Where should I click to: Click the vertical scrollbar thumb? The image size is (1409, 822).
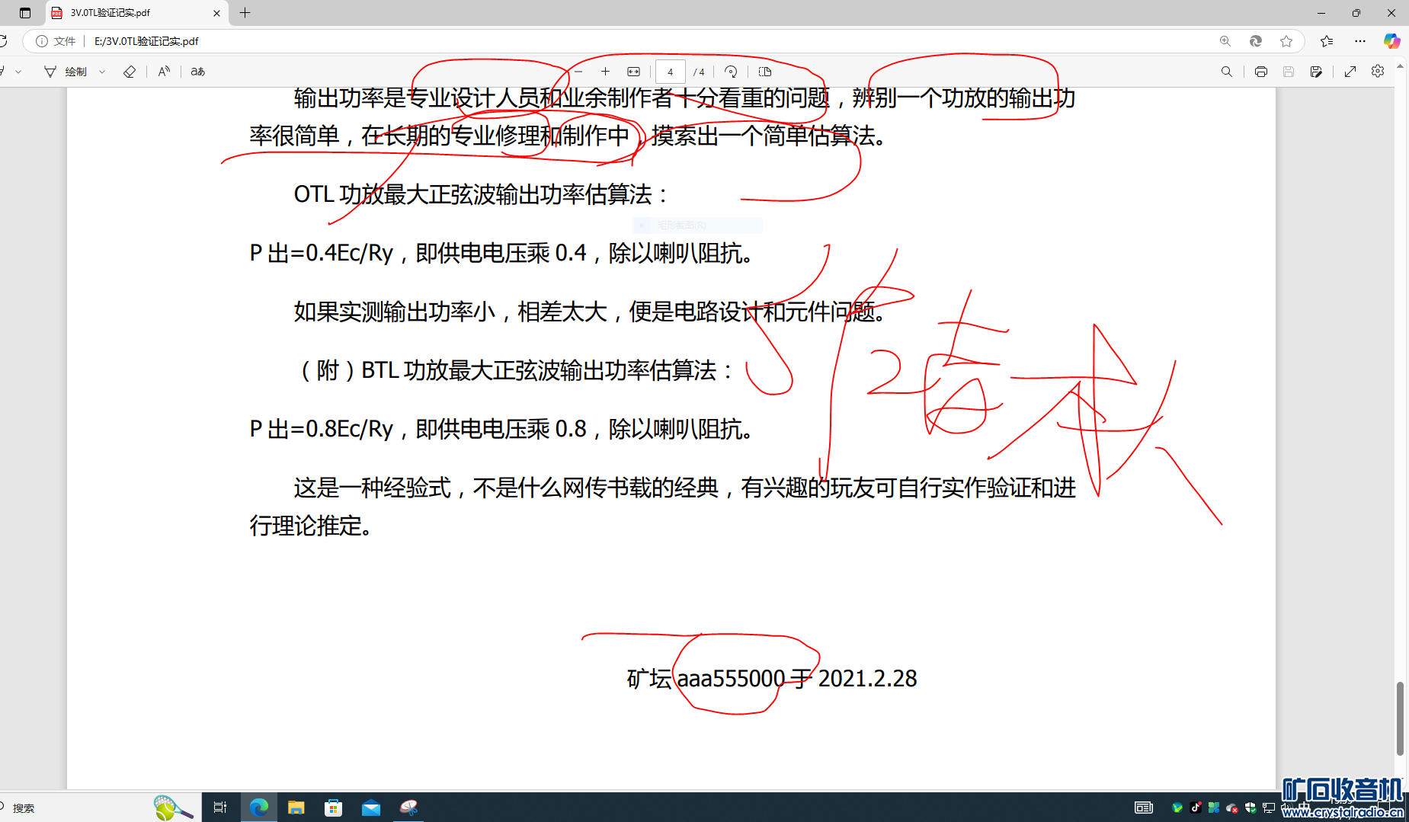[x=1400, y=718]
